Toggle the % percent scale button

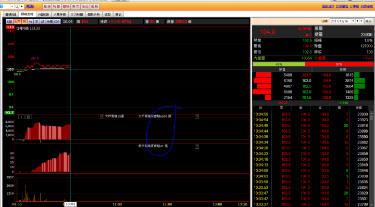(31, 21)
